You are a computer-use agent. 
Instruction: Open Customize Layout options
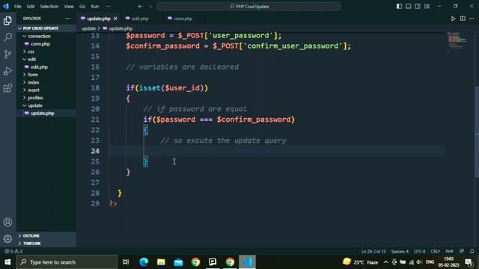click(x=427, y=6)
